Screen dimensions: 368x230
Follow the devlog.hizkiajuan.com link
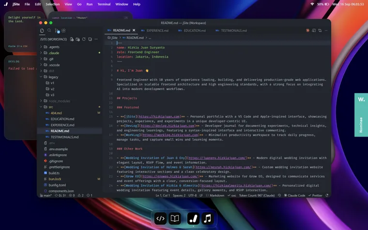(x=168, y=125)
